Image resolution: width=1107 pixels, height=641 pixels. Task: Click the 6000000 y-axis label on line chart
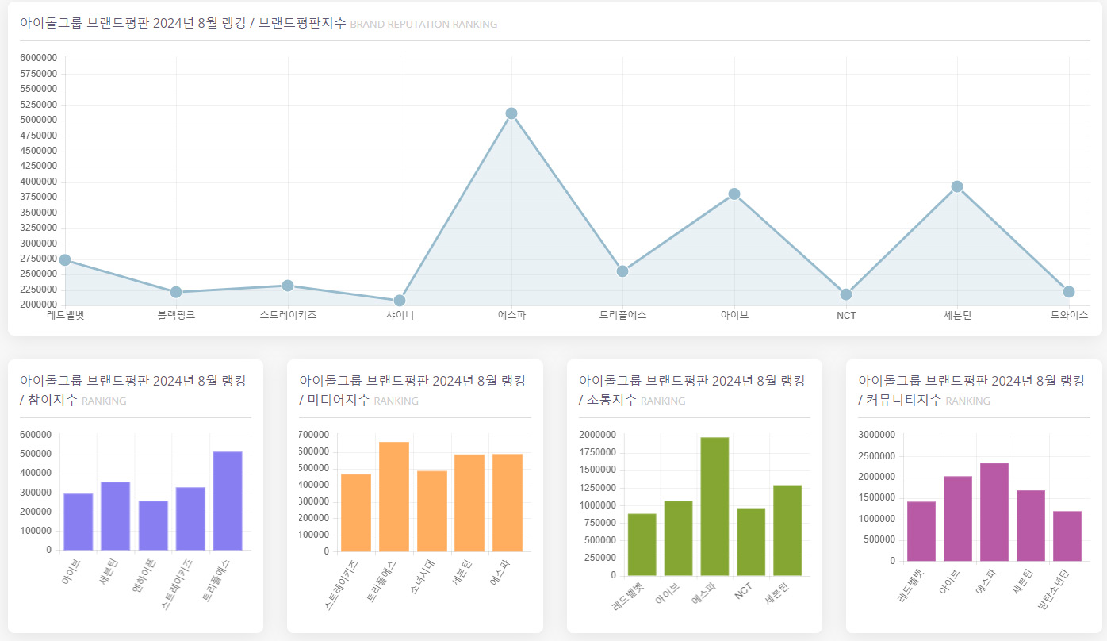(38, 58)
